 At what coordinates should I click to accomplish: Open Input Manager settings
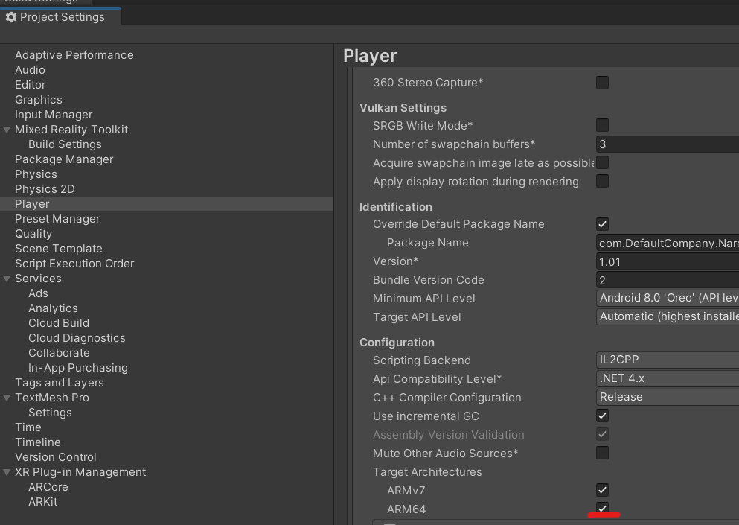(54, 115)
